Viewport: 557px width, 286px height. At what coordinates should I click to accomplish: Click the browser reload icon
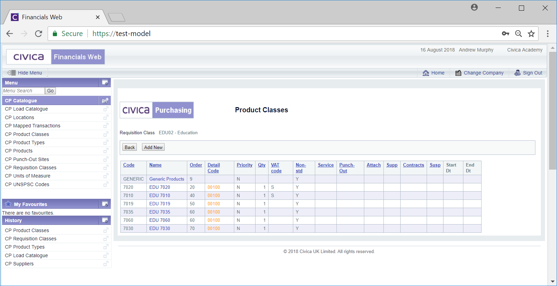38,34
